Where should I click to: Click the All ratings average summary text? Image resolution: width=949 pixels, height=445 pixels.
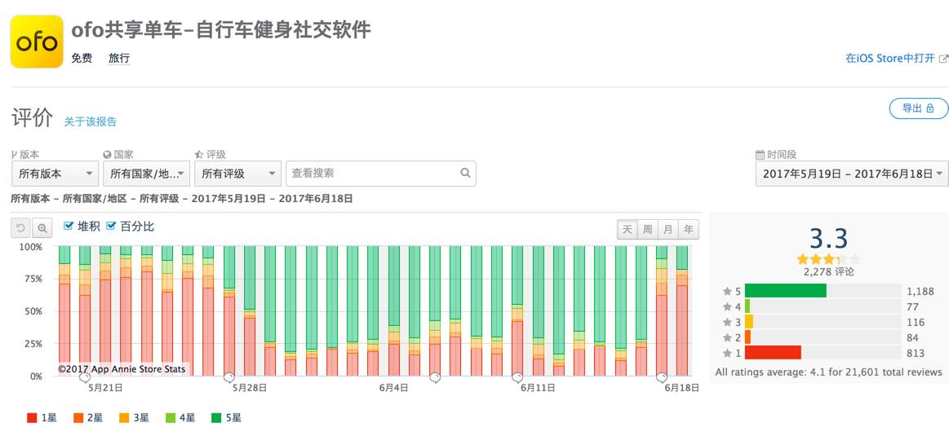click(828, 372)
